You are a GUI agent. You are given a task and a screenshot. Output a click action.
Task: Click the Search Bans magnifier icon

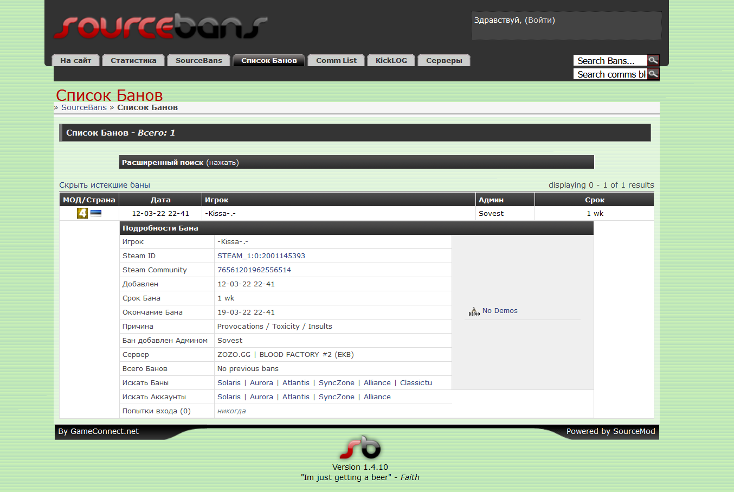click(x=653, y=60)
